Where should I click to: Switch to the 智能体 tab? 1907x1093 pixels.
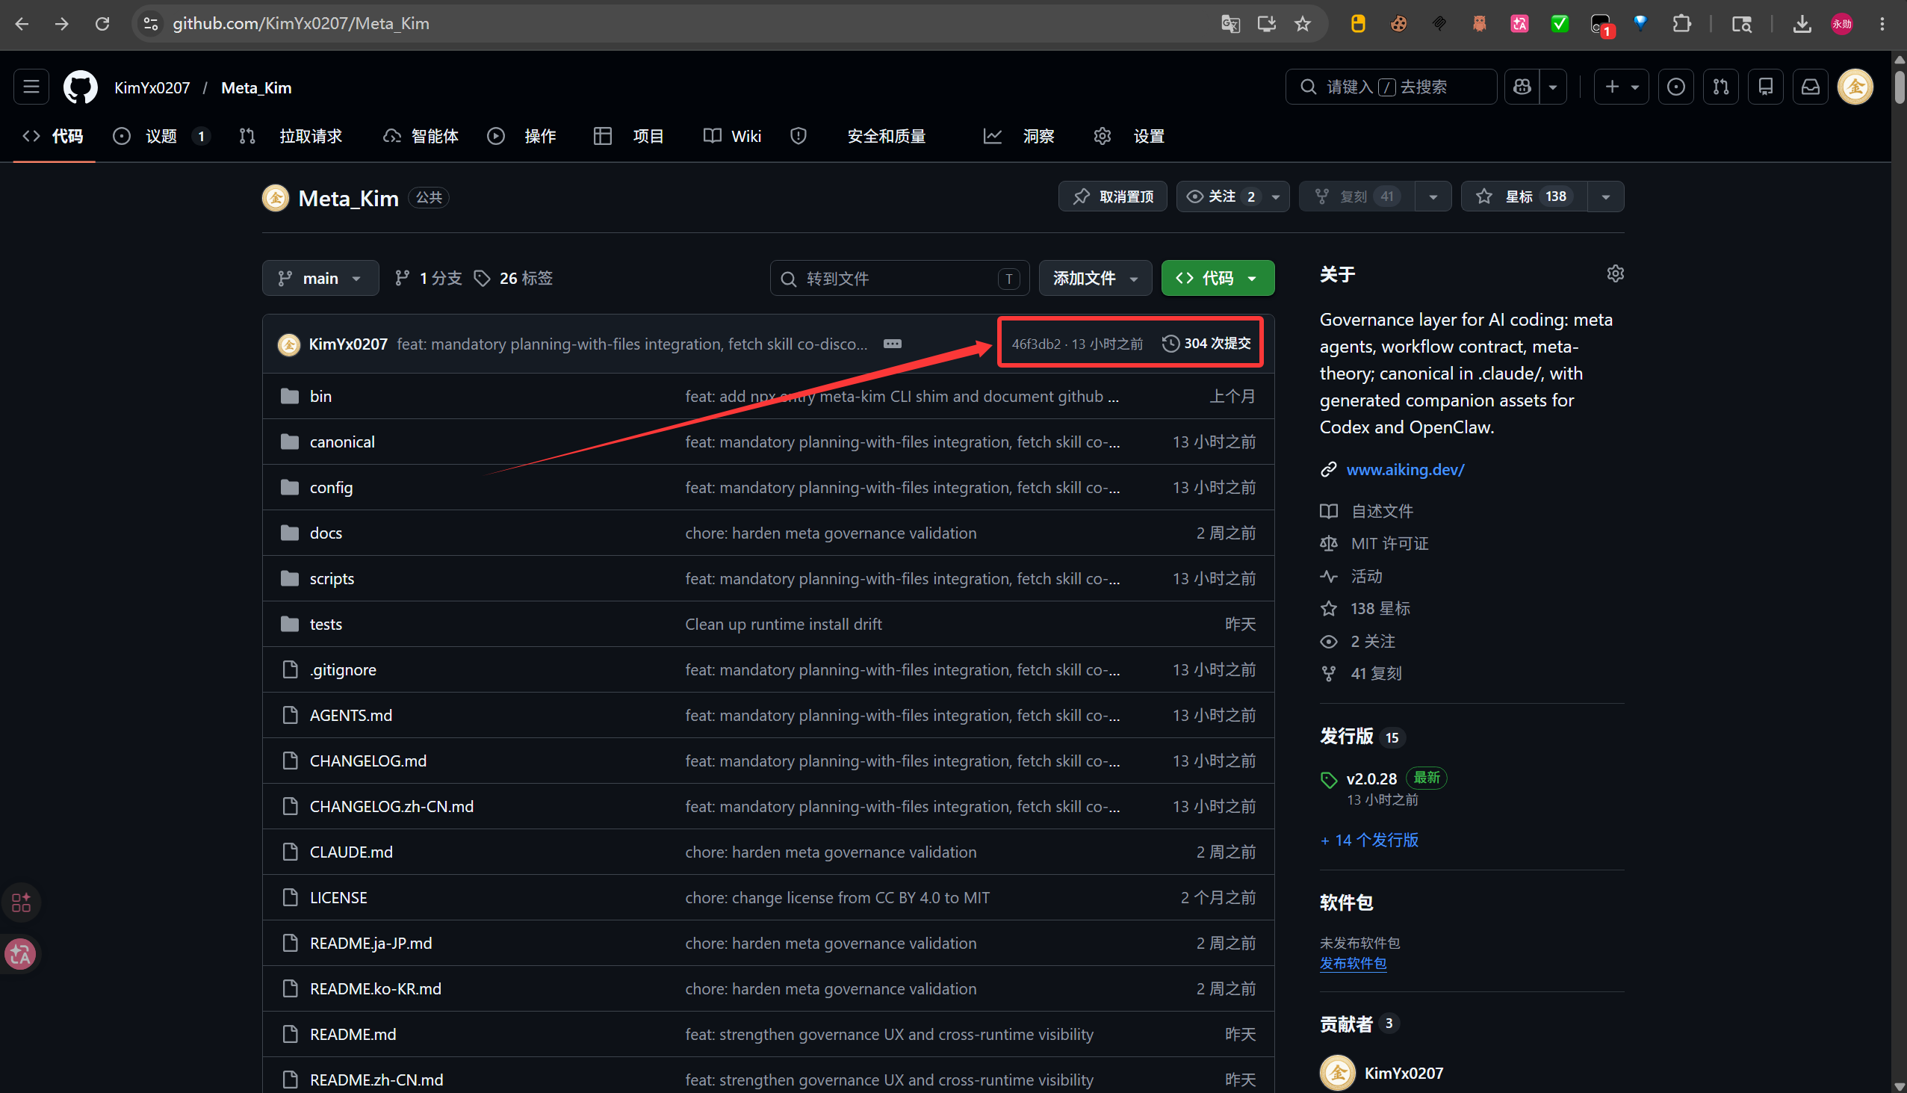click(x=421, y=136)
